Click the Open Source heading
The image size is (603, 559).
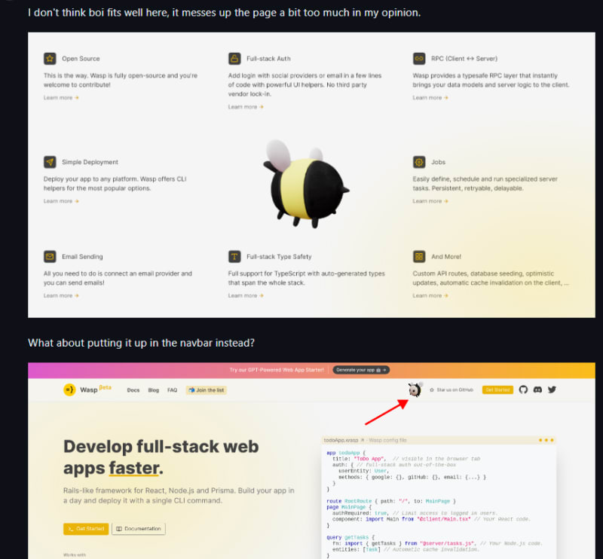[81, 59]
